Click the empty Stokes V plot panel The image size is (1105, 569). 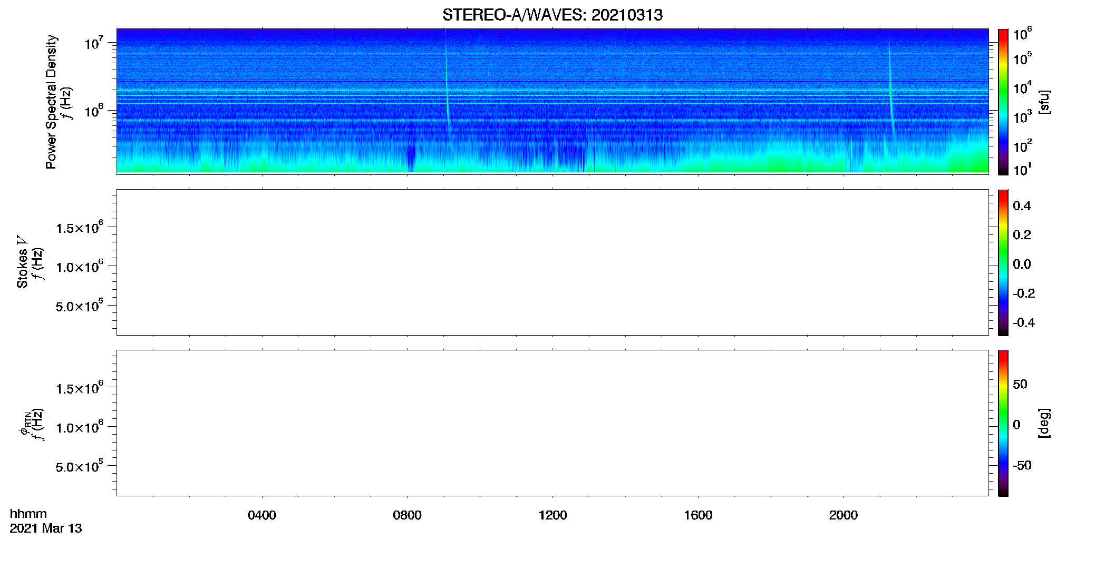552,262
